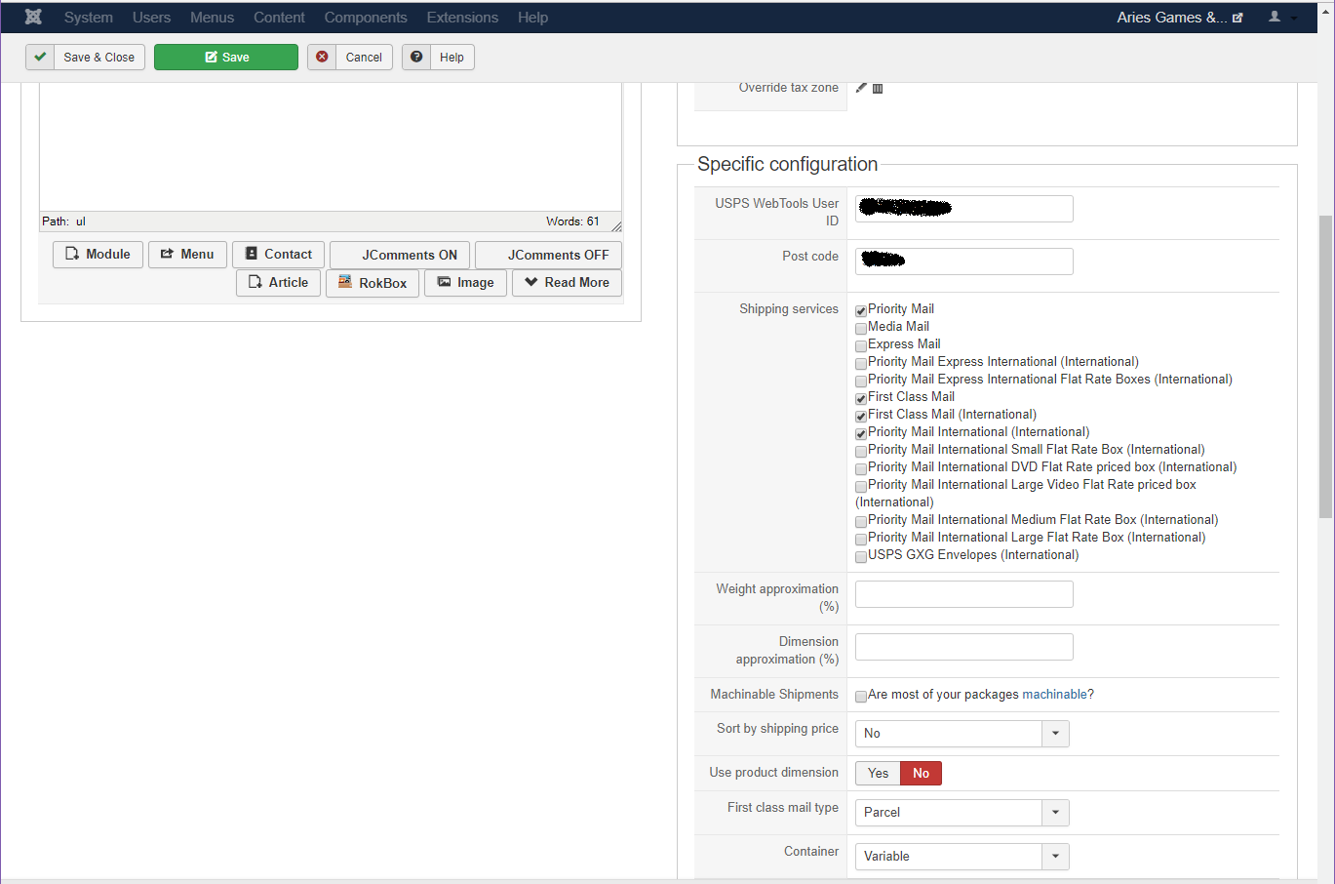Screen dimensions: 1335x884
Task: Enable the Express Mail checkbox
Action: point(861,346)
